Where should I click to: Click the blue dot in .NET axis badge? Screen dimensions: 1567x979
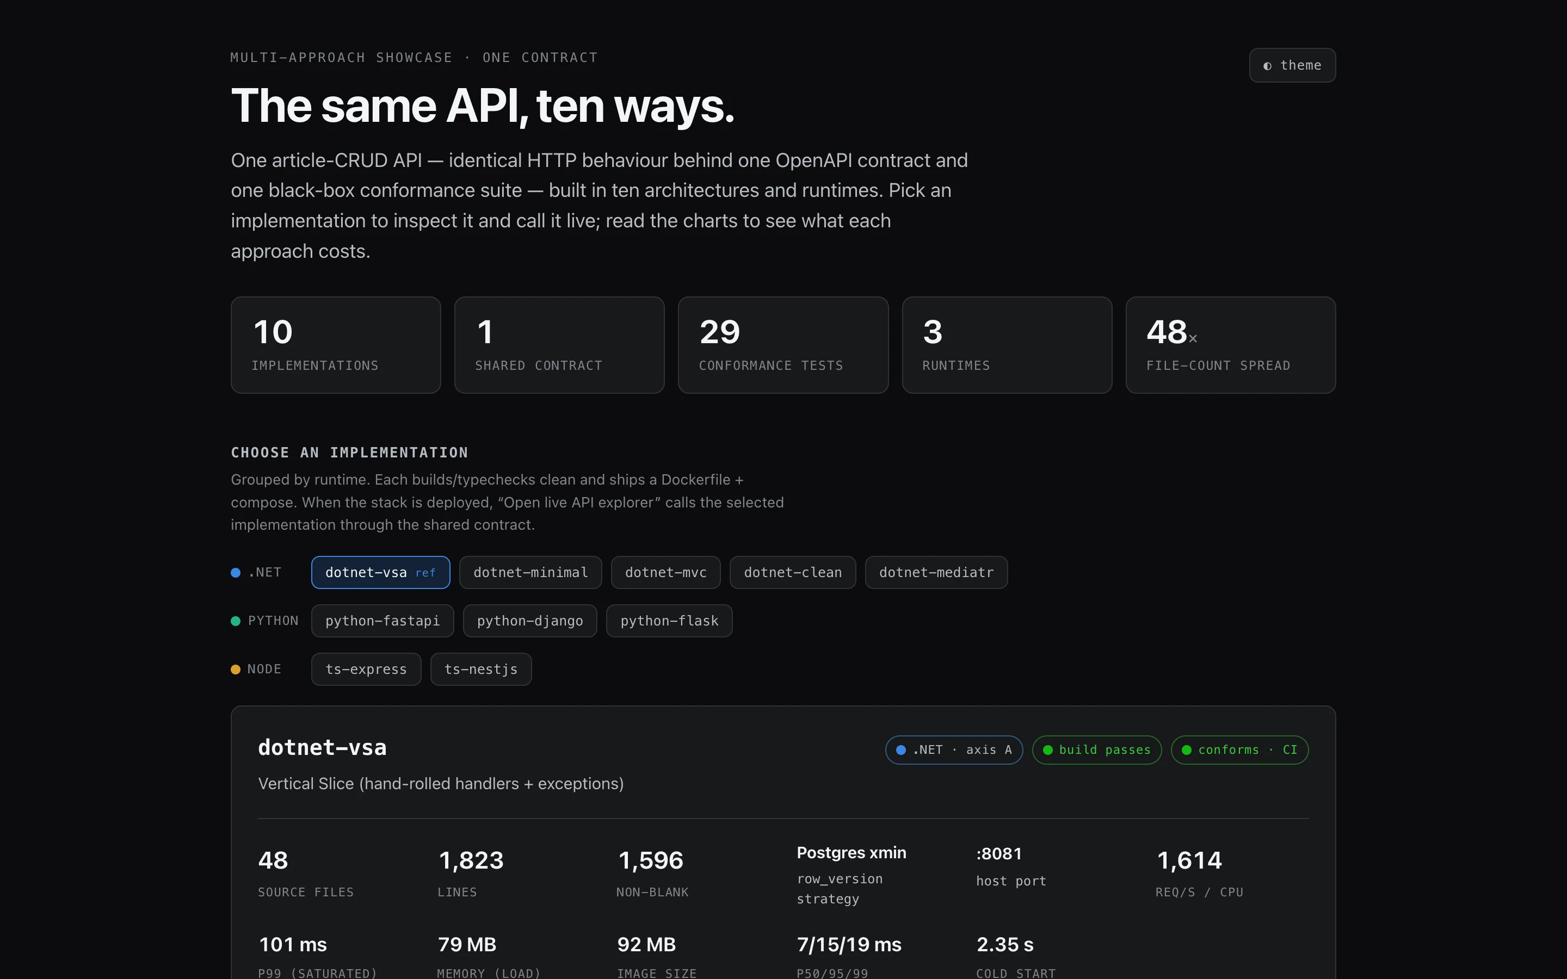click(900, 751)
